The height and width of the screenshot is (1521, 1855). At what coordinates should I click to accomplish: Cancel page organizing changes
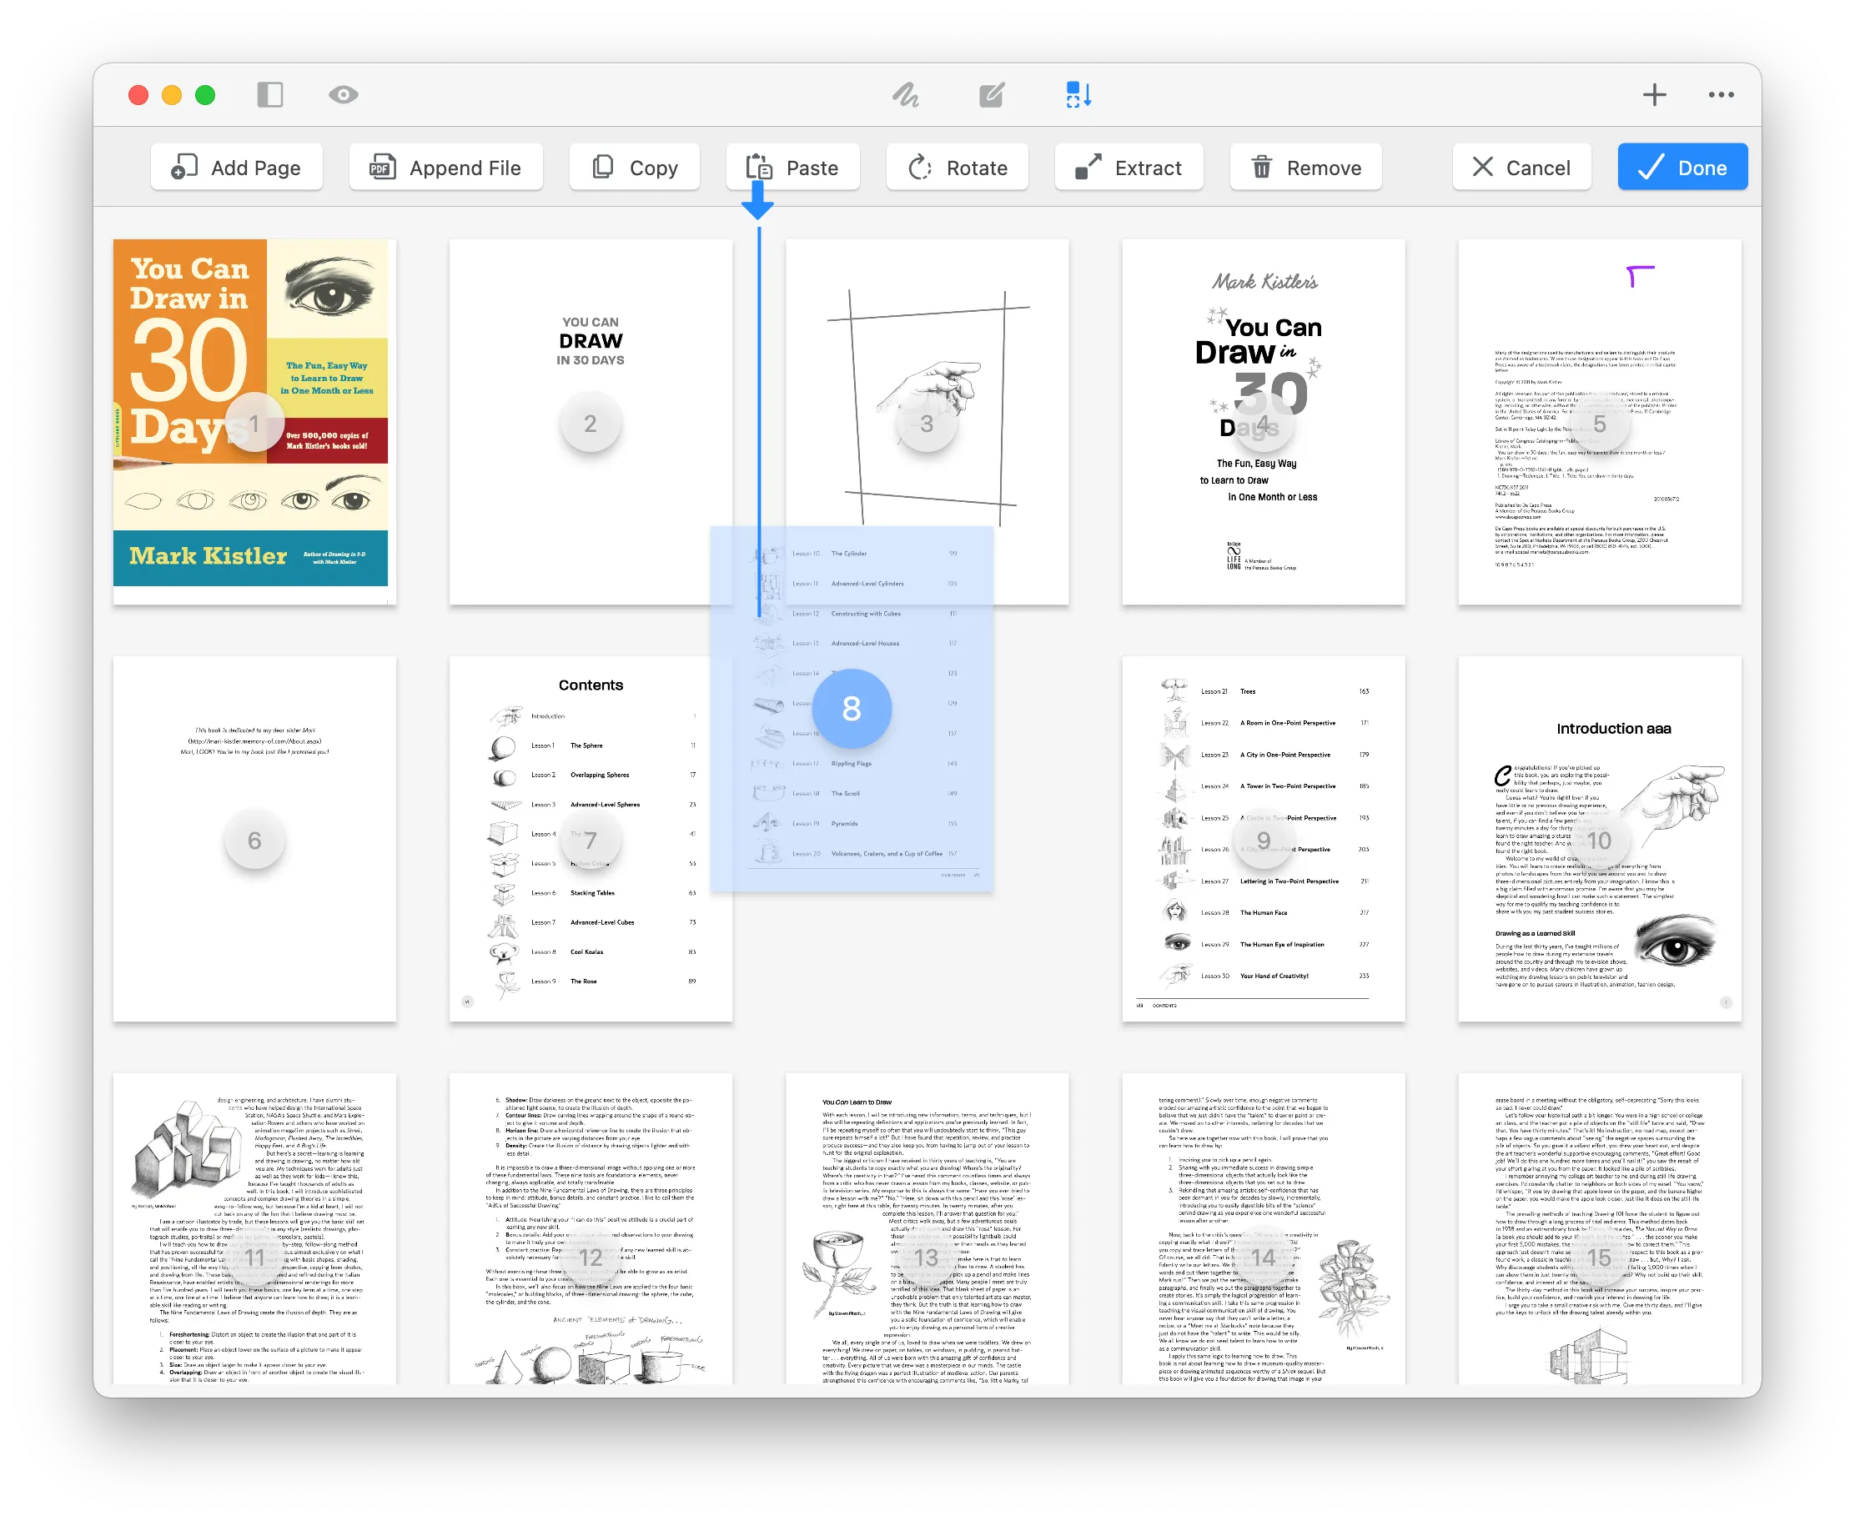point(1521,168)
